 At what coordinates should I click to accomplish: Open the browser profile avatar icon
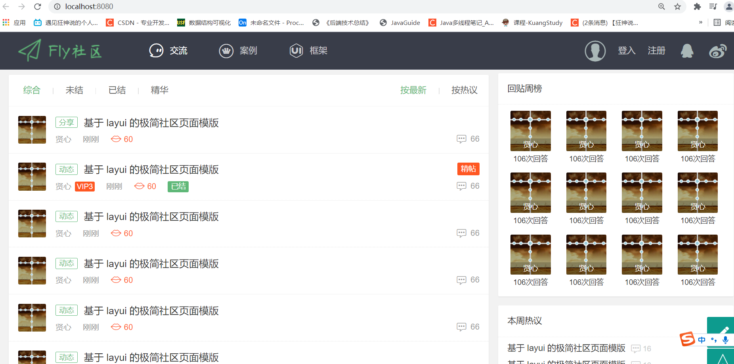[x=729, y=6]
